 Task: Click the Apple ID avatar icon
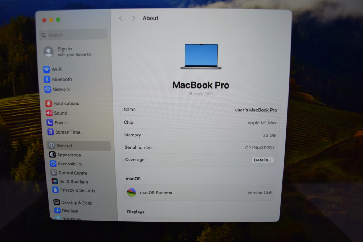click(x=49, y=52)
